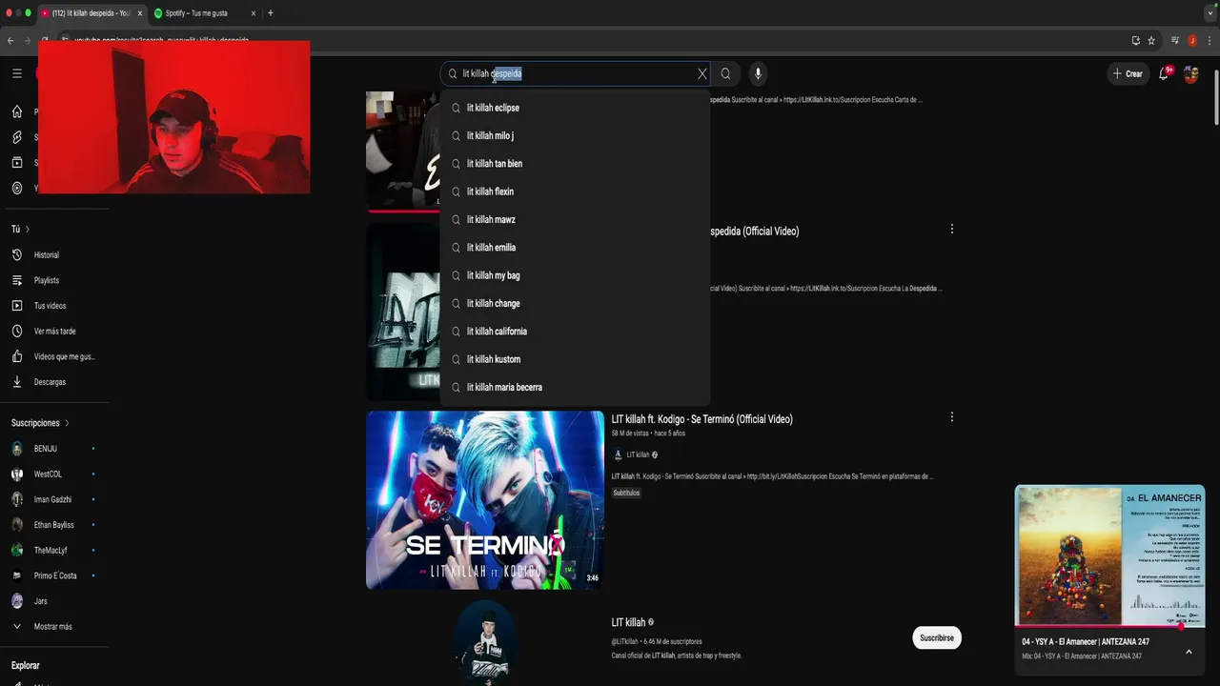
Task: Open Ethan Bayliss subscription
Action: click(x=52, y=525)
